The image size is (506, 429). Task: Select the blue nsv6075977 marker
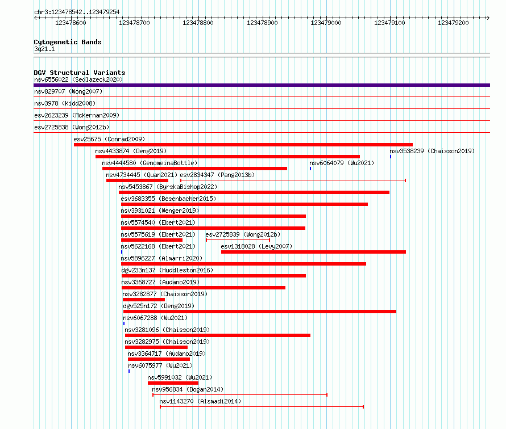coord(129,371)
